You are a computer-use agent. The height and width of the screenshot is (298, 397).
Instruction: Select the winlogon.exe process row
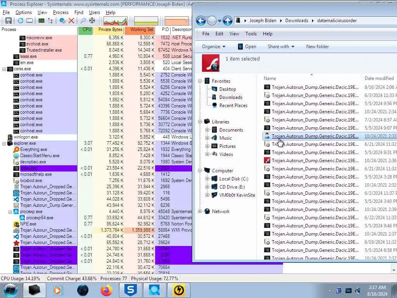click(x=96, y=137)
